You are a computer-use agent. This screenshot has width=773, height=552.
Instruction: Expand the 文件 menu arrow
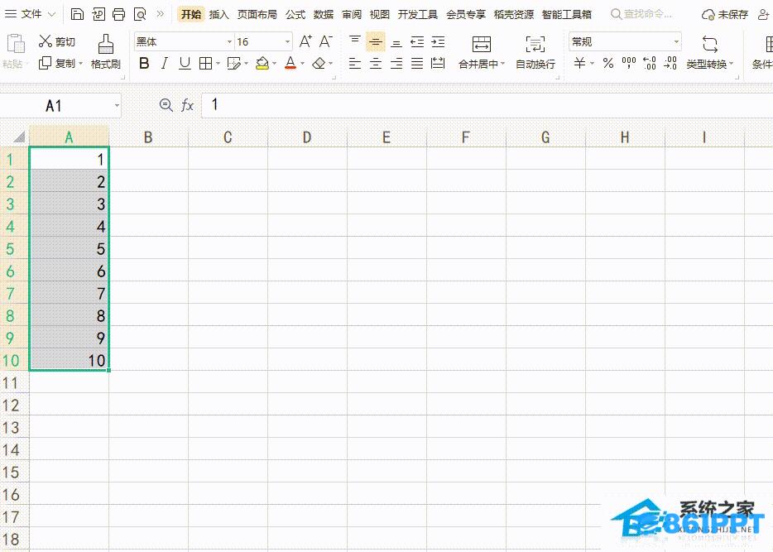pyautogui.click(x=52, y=14)
